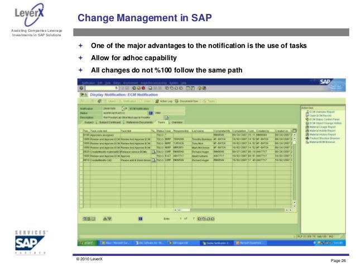
Task: Click the Description text field
Action: pos(133,117)
